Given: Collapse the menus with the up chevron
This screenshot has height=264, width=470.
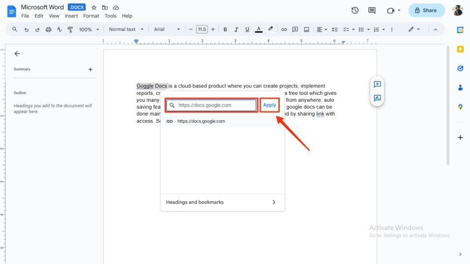Looking at the screenshot, I should (x=436, y=29).
